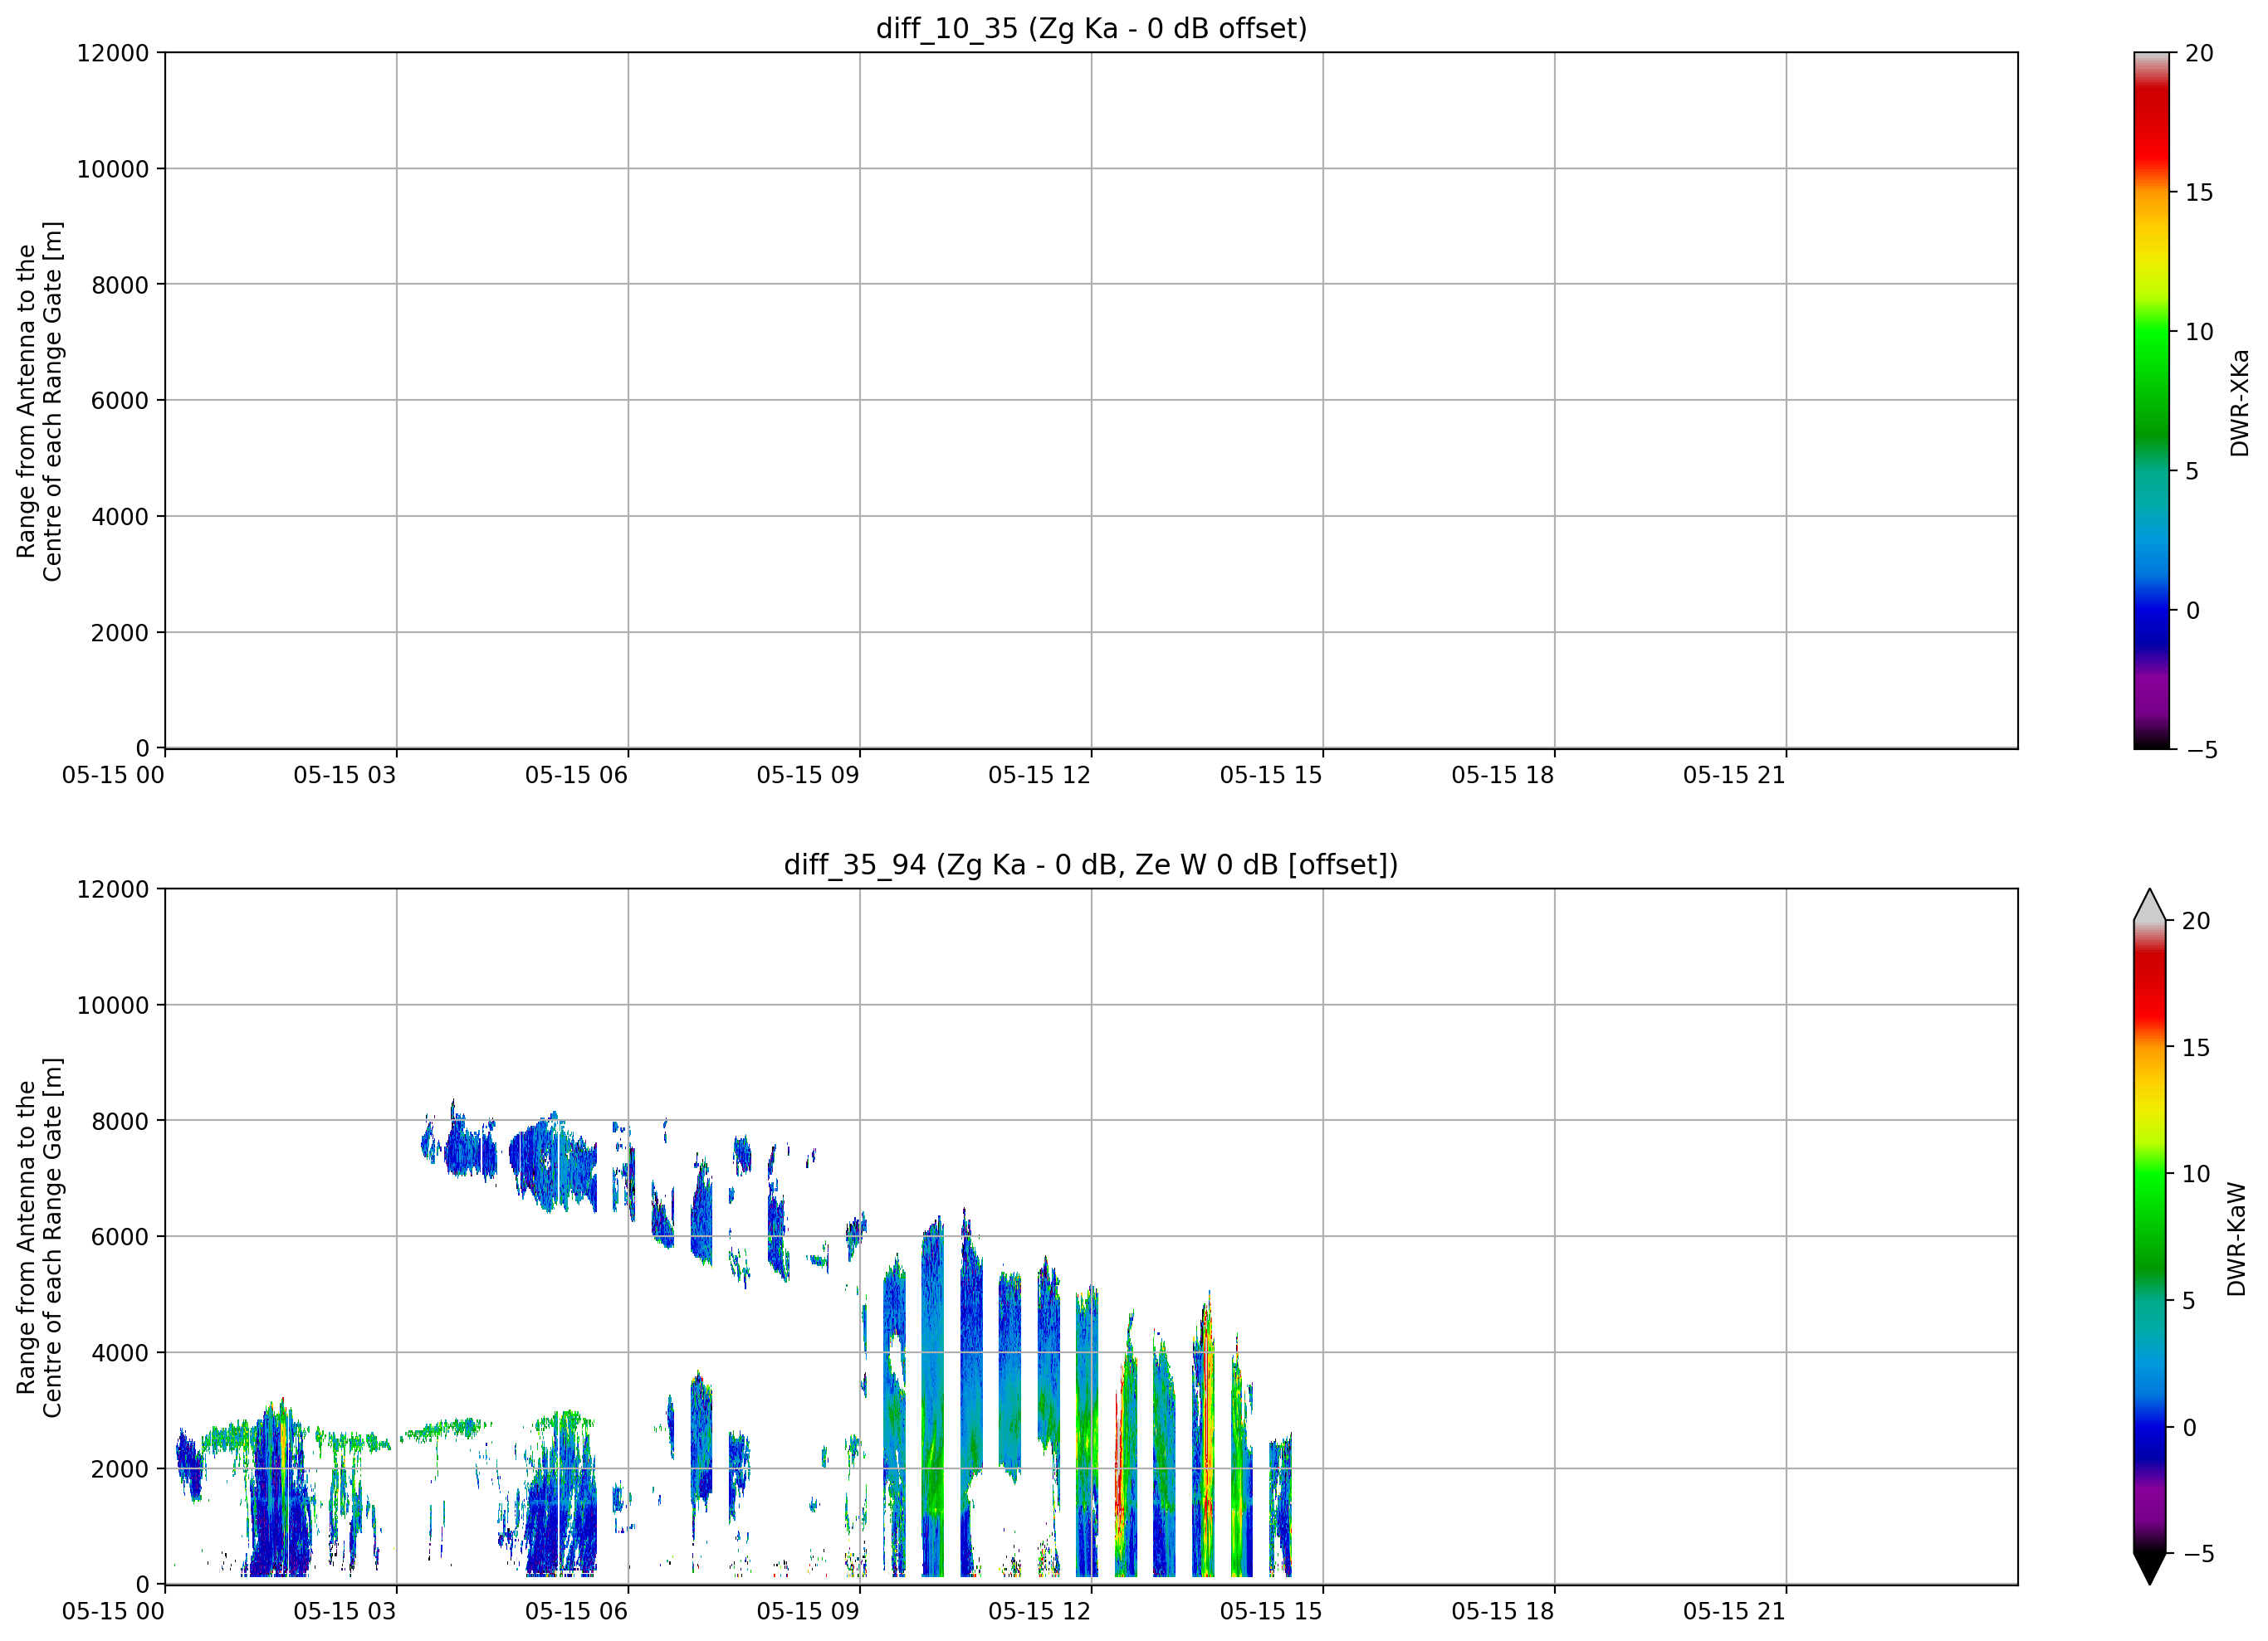Screen dimensions: 2268x1641
Task: Click the title "diff_10_35 (Zg Ka - 0 dB offset)"
Action: [1091, 28]
